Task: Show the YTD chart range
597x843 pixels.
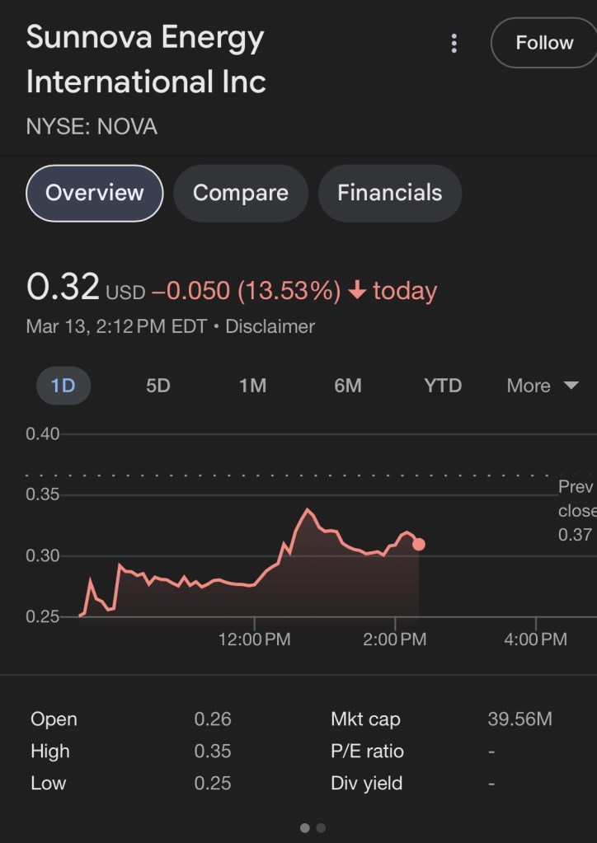Action: pos(443,386)
